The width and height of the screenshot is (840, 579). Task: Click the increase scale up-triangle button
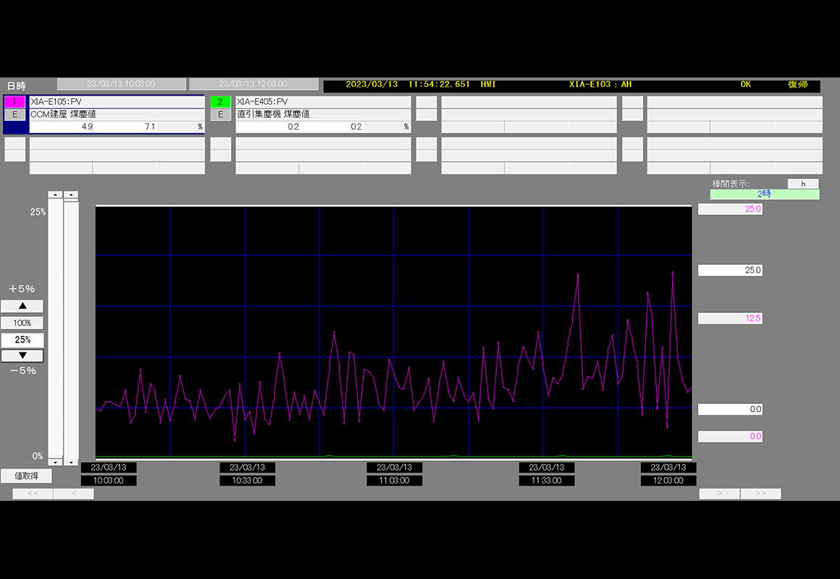(22, 306)
